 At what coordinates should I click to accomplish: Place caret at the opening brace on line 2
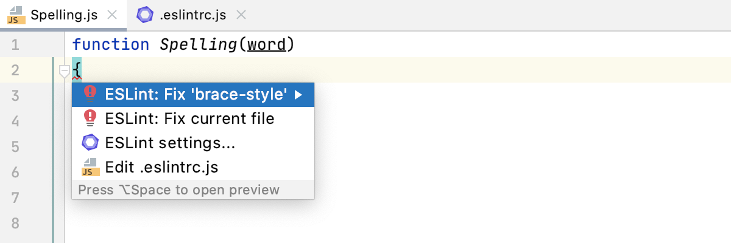77,70
